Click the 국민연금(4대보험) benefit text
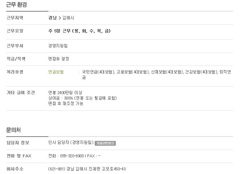 98,72
